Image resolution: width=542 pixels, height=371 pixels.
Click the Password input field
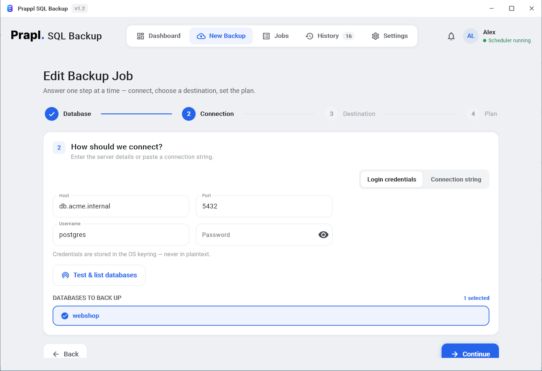[264, 235]
